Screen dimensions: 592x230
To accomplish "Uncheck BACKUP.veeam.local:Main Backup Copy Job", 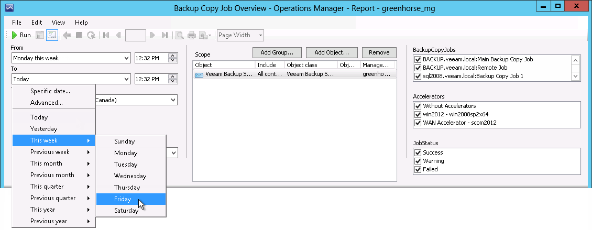I will (418, 59).
